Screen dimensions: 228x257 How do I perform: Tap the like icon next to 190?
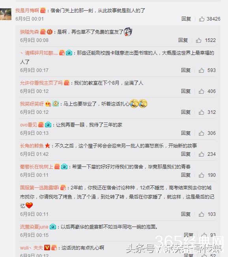(x=201, y=175)
